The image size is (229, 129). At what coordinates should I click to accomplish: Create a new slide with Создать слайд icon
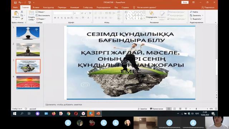coord(31,13)
